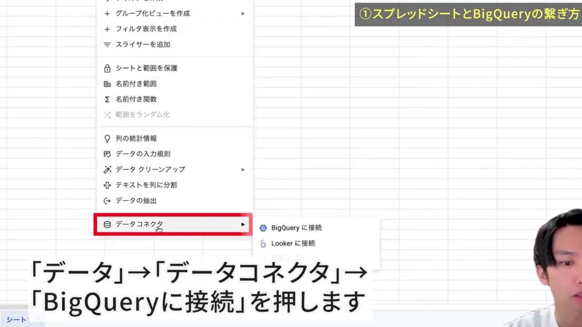Click the lightbulb icon for 列の統計情報
This screenshot has width=582, height=327.
107,139
